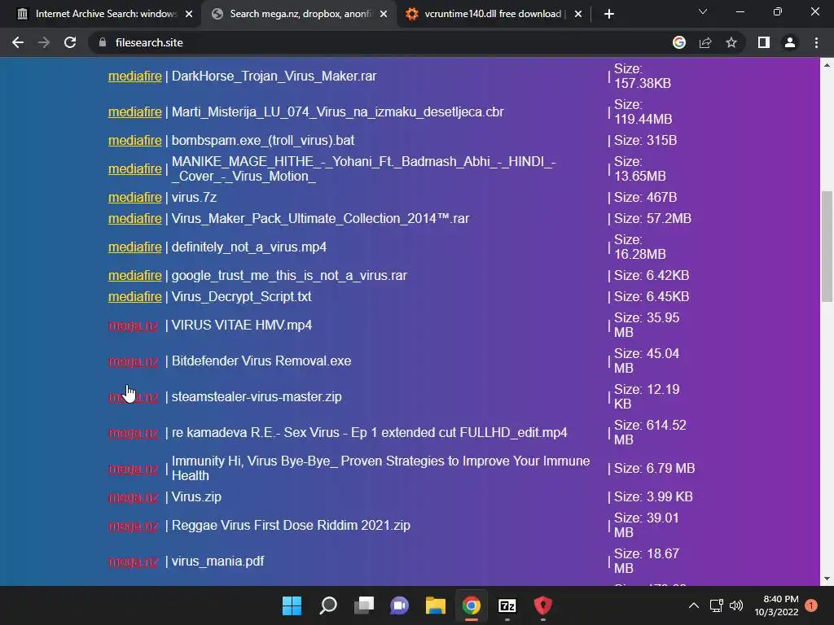
Task: Open network status tray icon
Action: pos(716,605)
